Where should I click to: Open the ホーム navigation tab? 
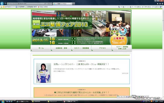click(x=41, y=48)
